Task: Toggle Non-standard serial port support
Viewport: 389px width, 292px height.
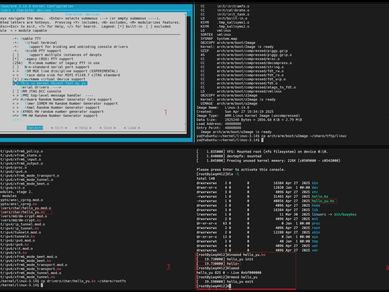Action: coord(51,67)
